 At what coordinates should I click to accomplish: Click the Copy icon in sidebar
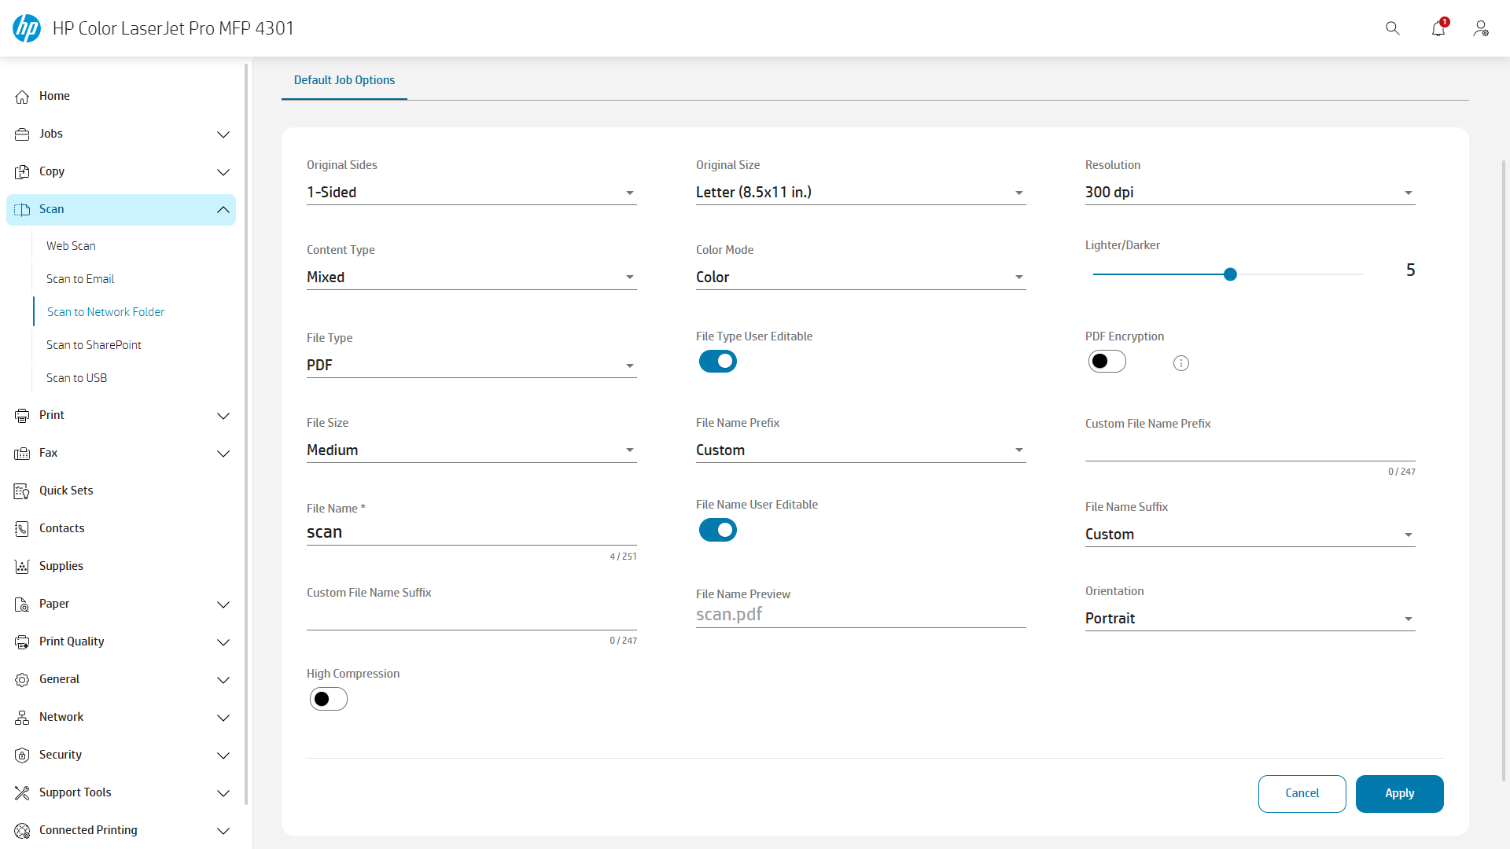[x=22, y=171]
